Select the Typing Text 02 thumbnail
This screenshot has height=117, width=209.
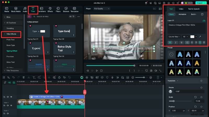(64, 31)
